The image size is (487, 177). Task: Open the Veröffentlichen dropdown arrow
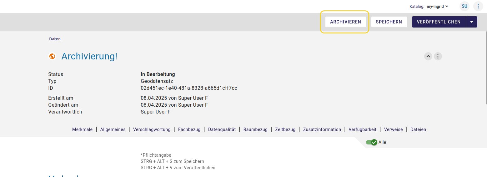[x=472, y=22]
